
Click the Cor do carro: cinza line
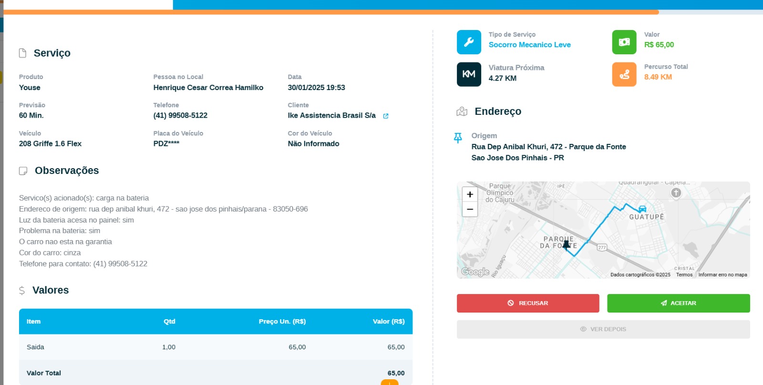point(50,253)
